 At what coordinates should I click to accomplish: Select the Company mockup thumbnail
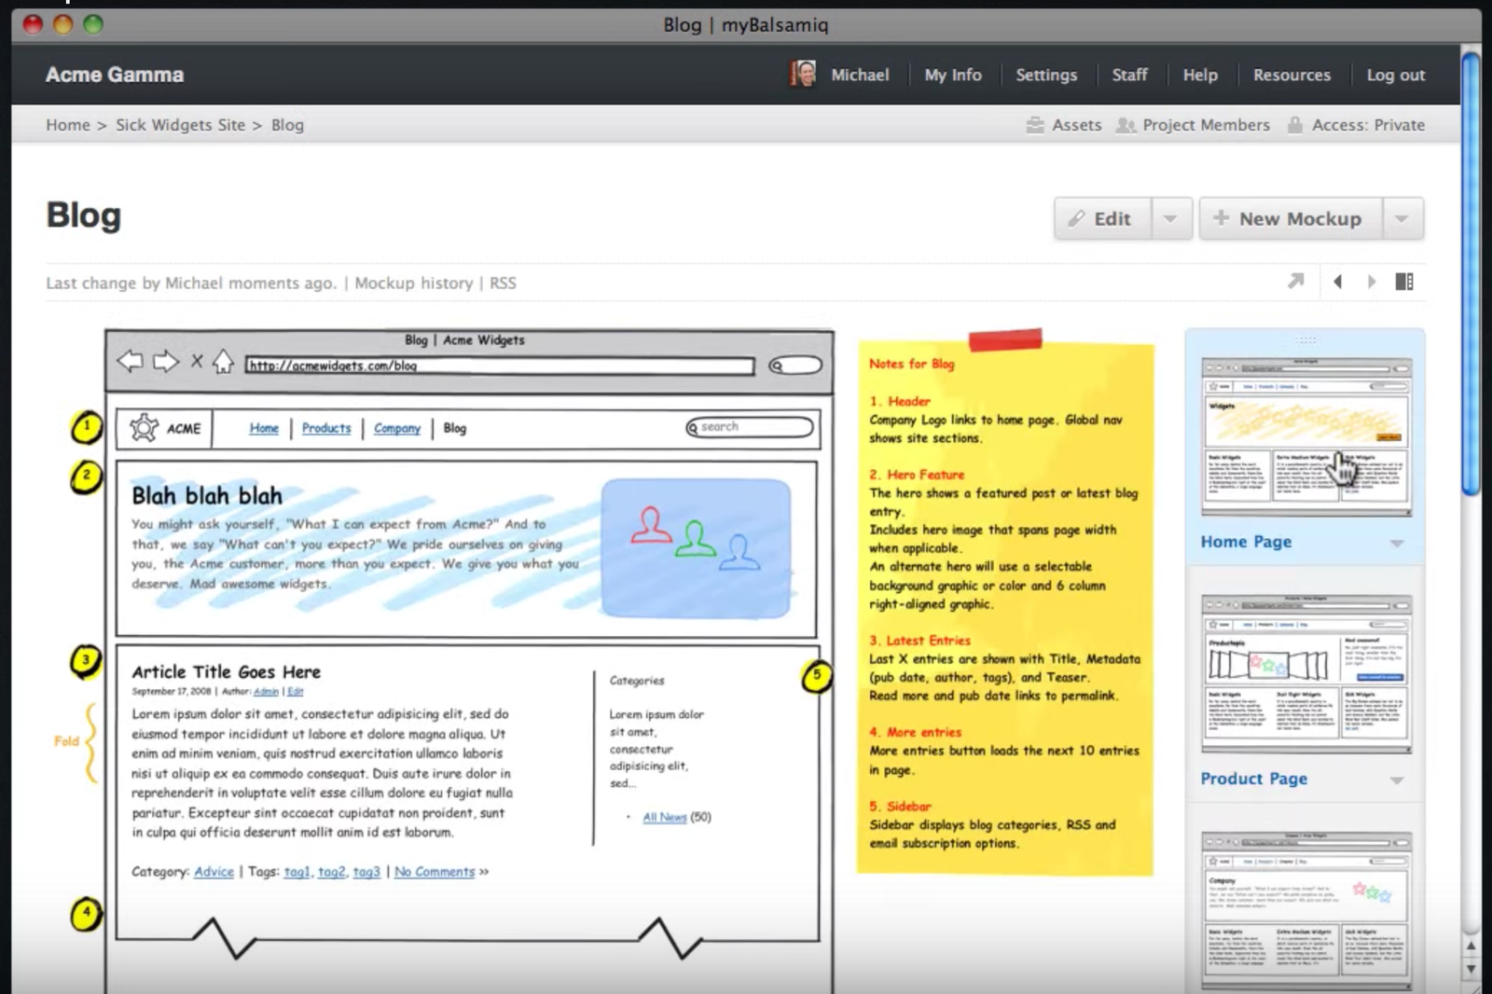[1305, 910]
